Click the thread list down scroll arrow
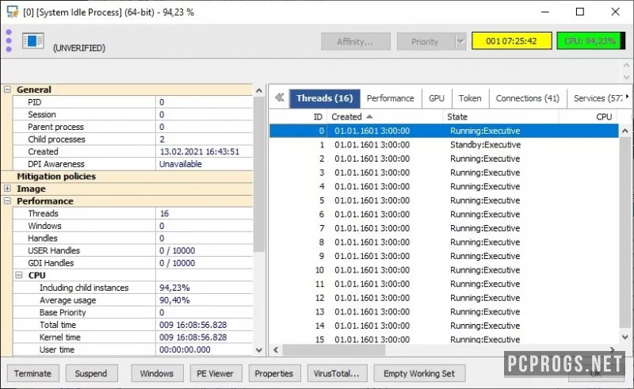The width and height of the screenshot is (634, 389). point(625,337)
